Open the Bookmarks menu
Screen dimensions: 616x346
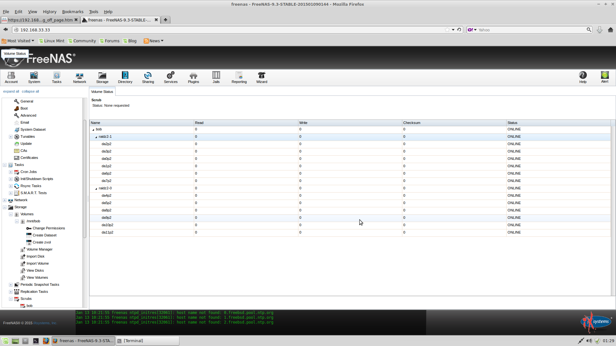tap(73, 12)
